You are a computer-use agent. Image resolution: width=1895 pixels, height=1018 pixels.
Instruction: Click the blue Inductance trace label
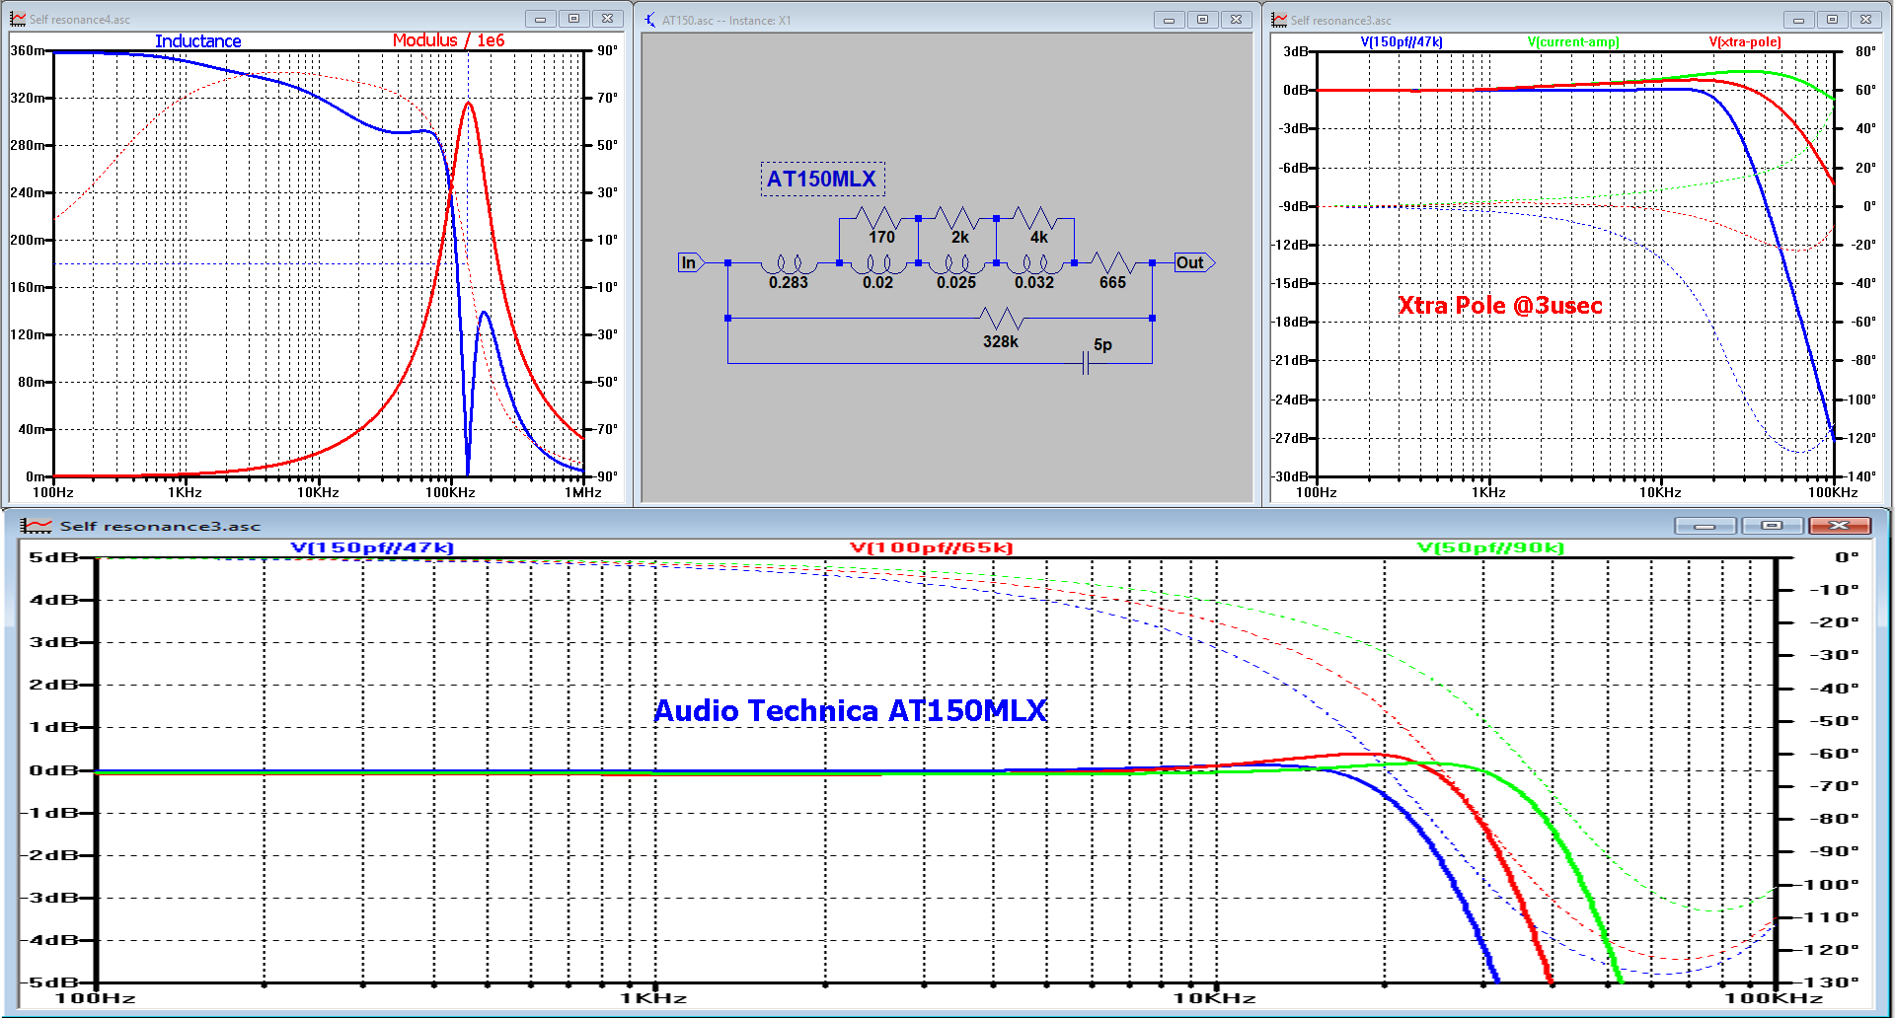[x=197, y=40]
